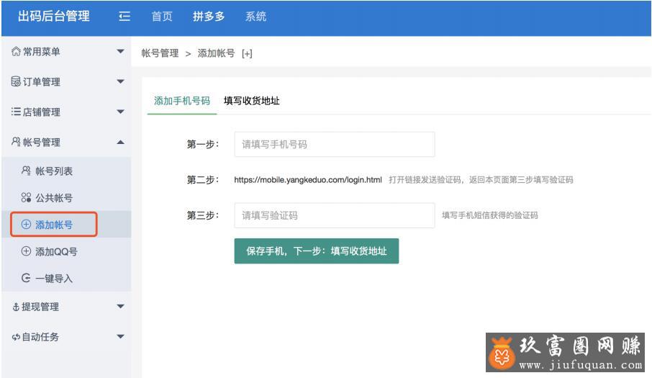Switch to the 填写收货地址 tab
The image size is (652, 378).
252,101
